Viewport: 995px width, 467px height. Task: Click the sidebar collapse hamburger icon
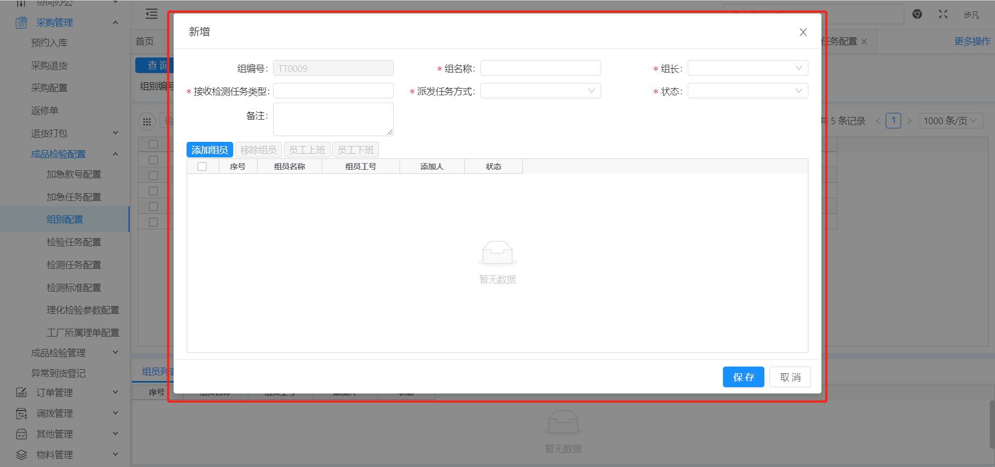point(151,14)
